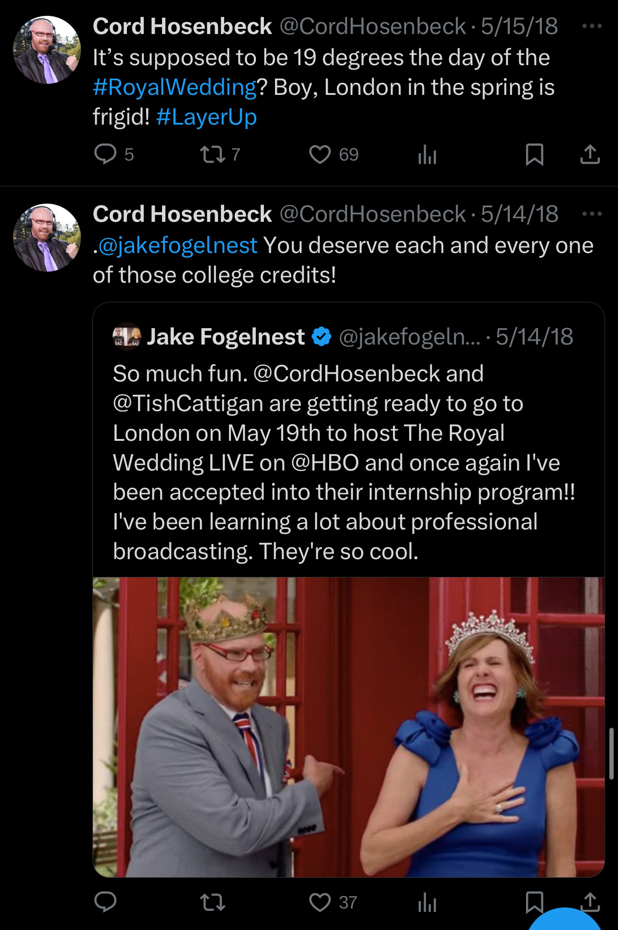Open more options for the 5/14/18 tweet
This screenshot has height=930, width=618.
point(592,214)
